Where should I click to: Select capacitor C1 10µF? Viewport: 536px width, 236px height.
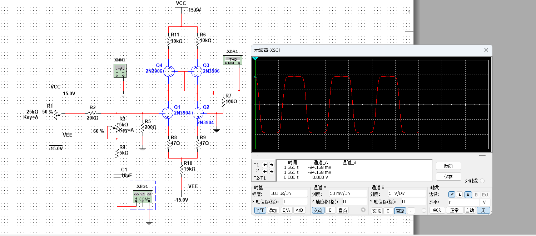tap(117, 176)
